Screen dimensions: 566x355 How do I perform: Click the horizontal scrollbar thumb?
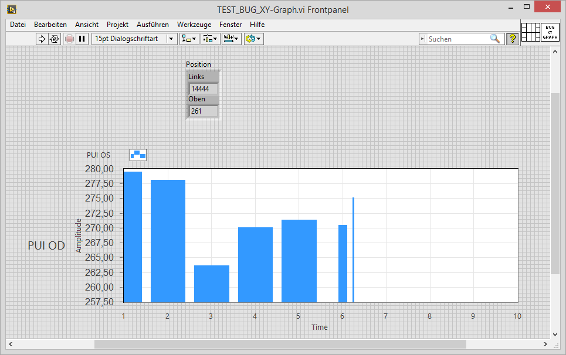[280, 344]
